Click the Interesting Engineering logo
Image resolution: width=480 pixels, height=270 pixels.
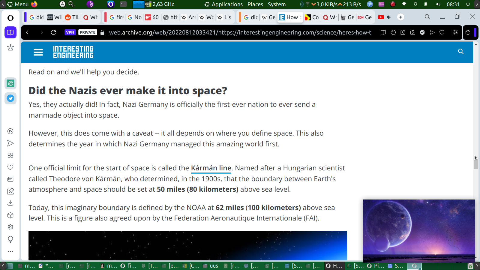point(73,52)
